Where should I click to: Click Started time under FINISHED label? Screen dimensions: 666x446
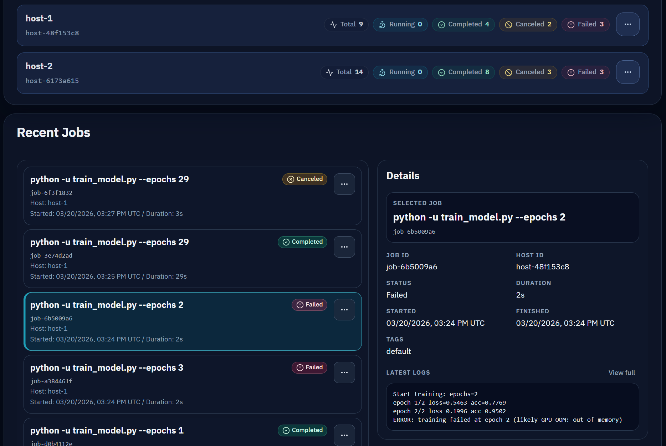pyautogui.click(x=565, y=323)
